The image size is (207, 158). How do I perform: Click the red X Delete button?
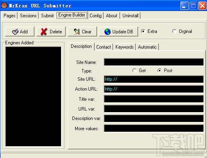[x=51, y=31]
